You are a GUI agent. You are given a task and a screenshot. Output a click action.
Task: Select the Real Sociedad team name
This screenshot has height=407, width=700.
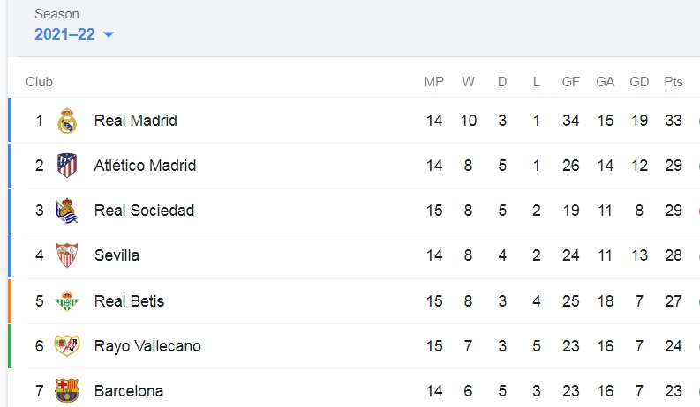coord(144,211)
